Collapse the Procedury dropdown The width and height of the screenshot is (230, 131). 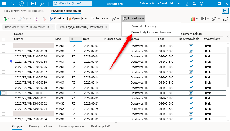133,18
